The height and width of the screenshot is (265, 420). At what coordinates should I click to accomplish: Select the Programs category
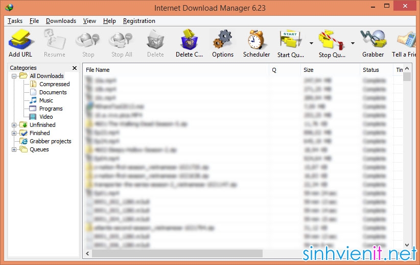(x=51, y=109)
